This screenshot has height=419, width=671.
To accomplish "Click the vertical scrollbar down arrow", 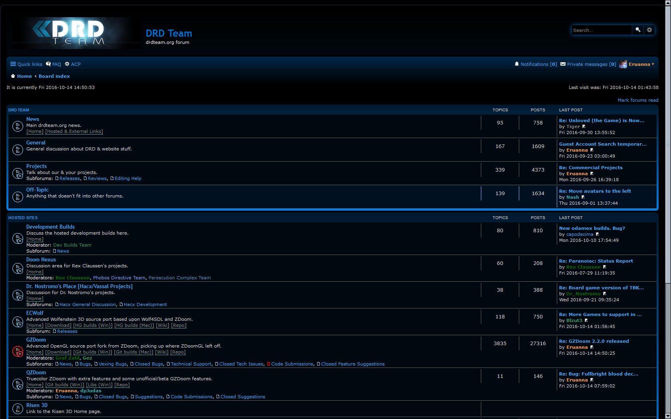I will [x=668, y=416].
